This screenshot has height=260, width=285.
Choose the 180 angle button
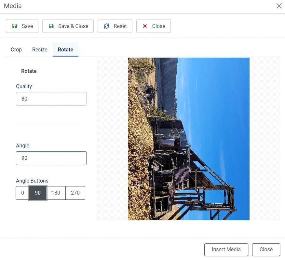[x=56, y=193]
